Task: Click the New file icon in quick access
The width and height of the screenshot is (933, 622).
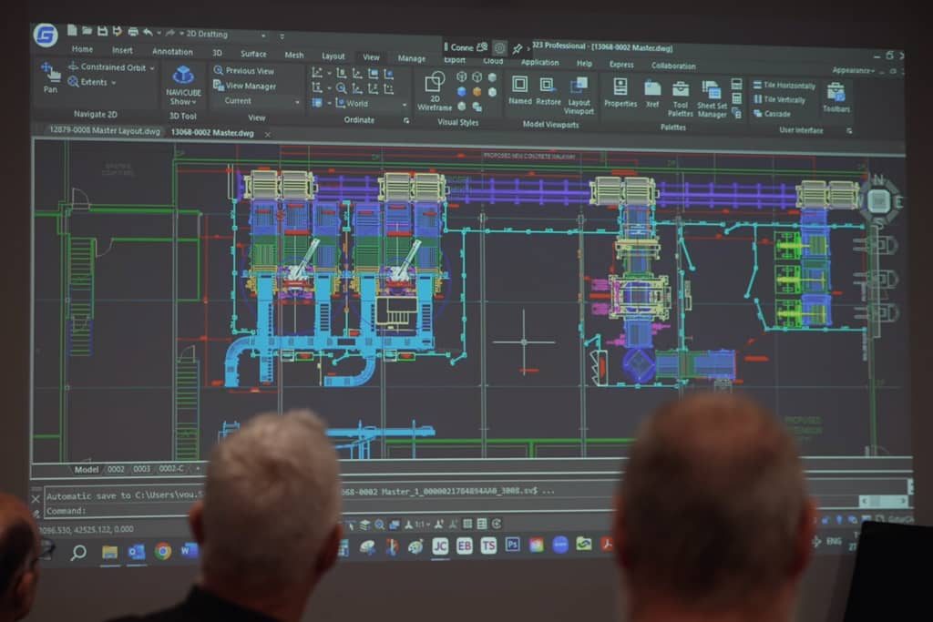Action: 71,30
